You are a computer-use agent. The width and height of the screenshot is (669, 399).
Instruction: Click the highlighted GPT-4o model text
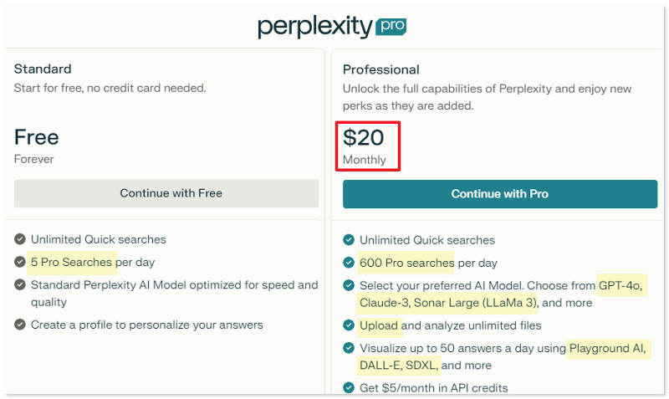[x=621, y=285]
